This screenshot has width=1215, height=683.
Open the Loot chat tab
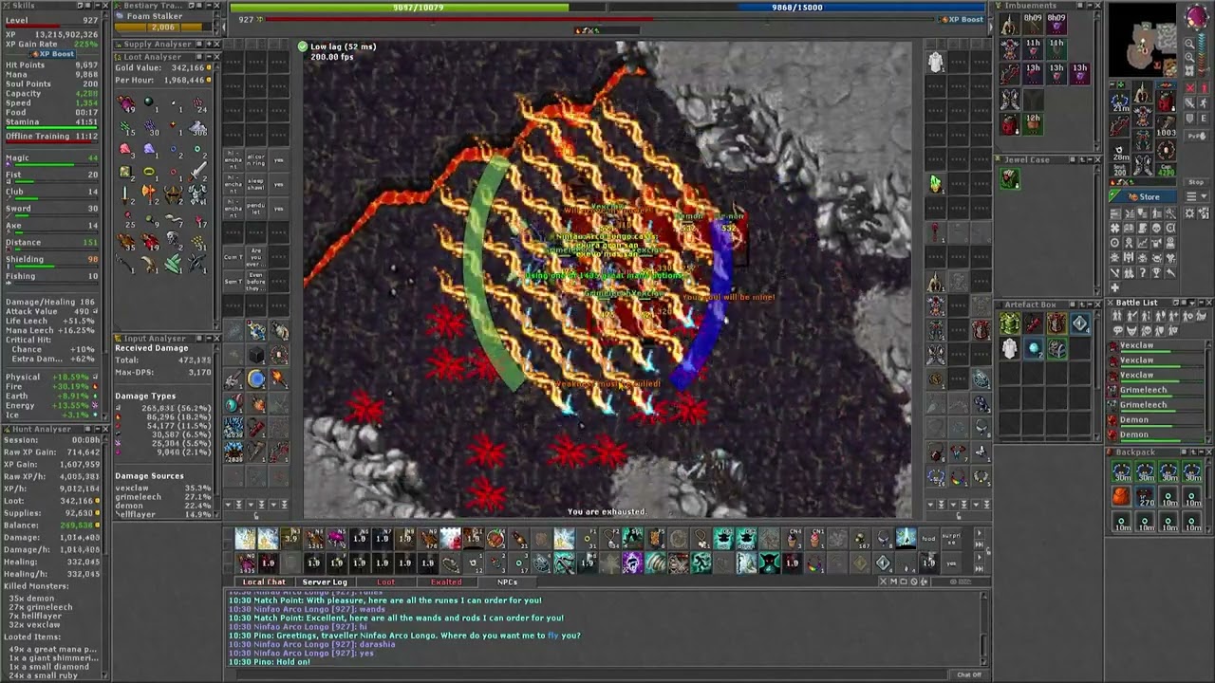[385, 581]
